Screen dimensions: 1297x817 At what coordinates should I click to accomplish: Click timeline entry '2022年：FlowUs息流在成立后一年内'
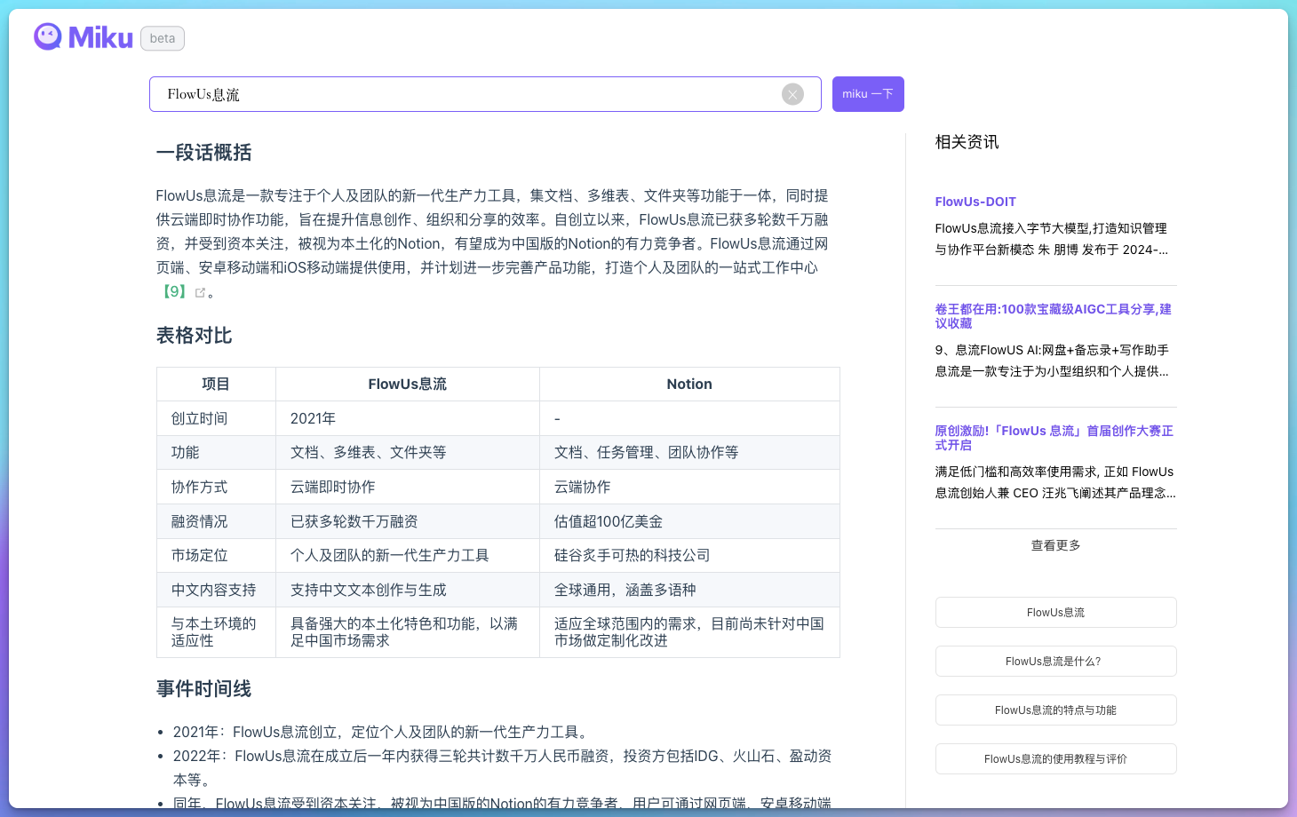tap(502, 768)
